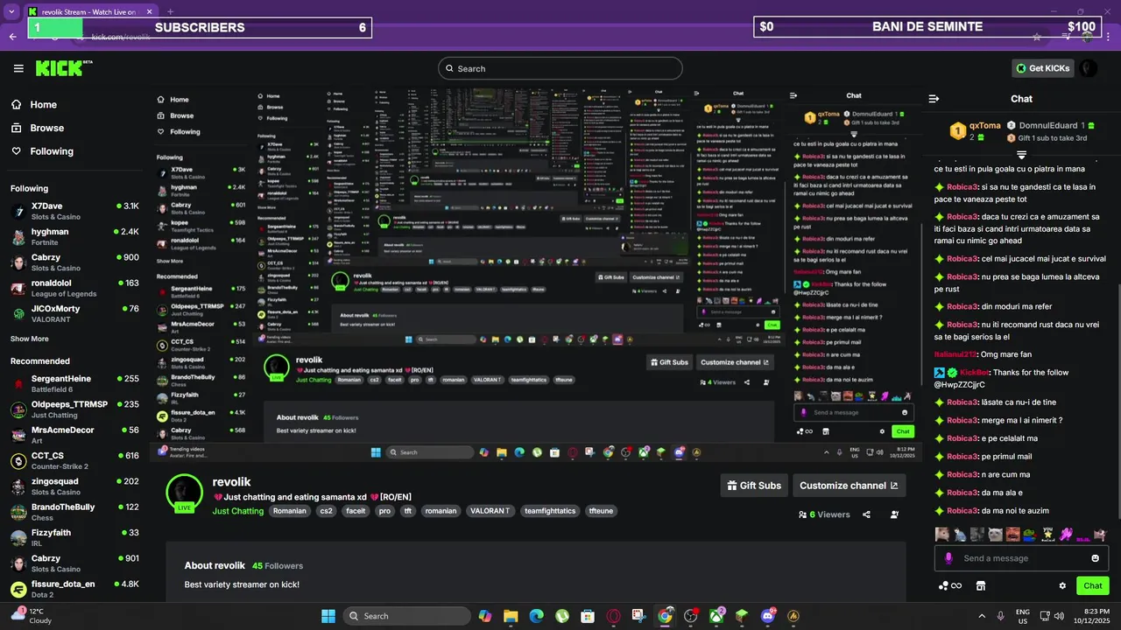This screenshot has height=630, width=1121.
Task: Open the emoji picker in message box
Action: pyautogui.click(x=1095, y=558)
